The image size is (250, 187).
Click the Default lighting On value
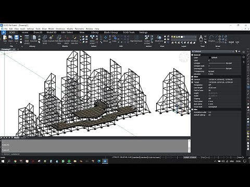pyautogui.click(x=209, y=115)
